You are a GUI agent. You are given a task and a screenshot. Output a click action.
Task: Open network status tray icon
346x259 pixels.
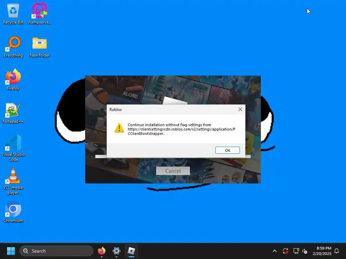(x=296, y=251)
